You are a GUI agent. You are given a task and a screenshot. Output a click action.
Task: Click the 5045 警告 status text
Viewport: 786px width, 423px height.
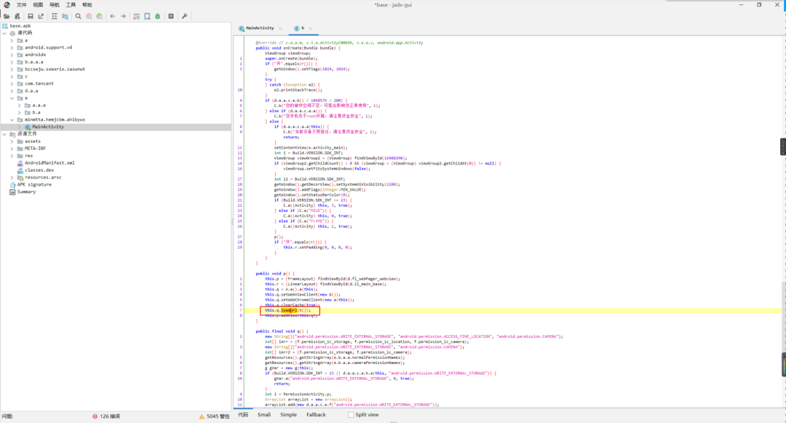click(218, 416)
